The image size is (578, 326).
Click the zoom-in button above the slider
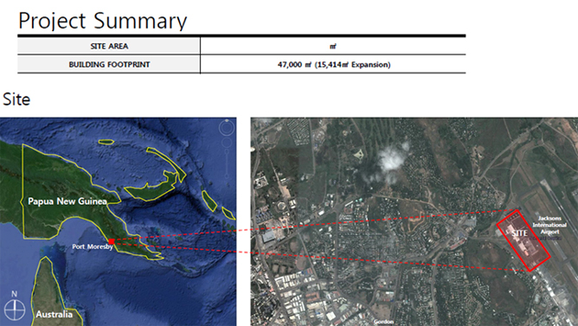(x=227, y=151)
